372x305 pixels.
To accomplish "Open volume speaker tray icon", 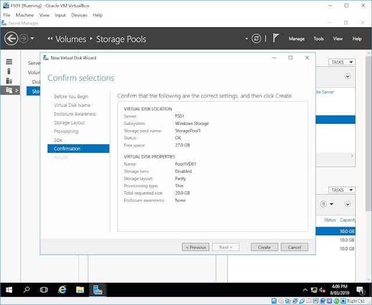I will click(x=322, y=290).
